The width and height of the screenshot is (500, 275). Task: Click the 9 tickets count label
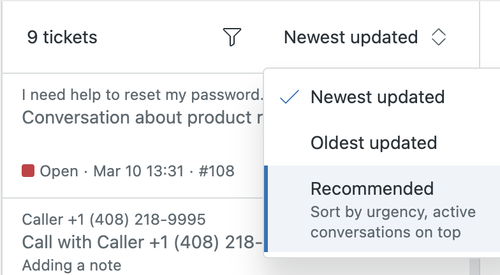[x=62, y=38]
